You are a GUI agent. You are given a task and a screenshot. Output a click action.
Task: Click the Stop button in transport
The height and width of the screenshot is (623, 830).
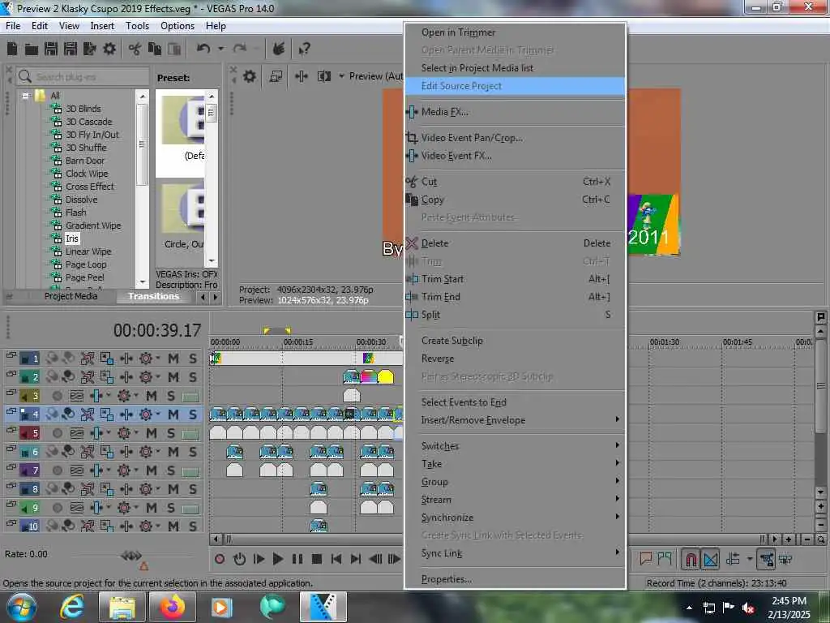[317, 559]
